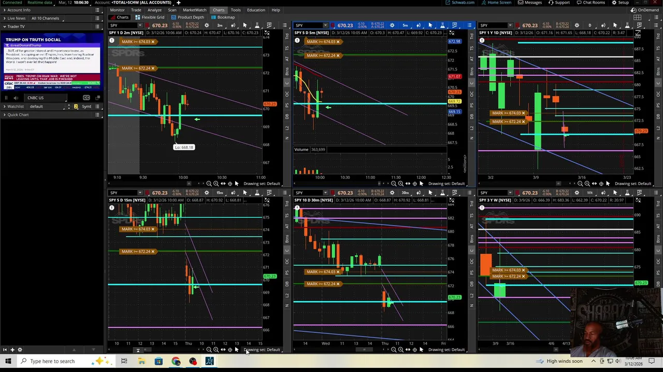Open the Home Screen link
The width and height of the screenshot is (663, 372).
pos(496,3)
